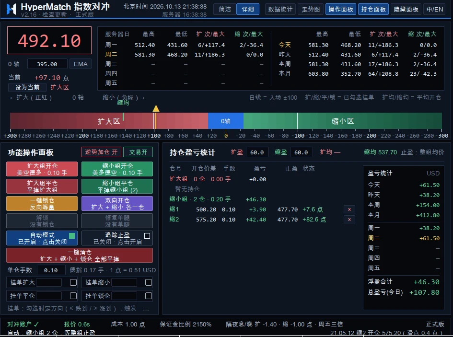
Task: Click the 对冲账户 ✓ status indicator
Action: [23, 324]
